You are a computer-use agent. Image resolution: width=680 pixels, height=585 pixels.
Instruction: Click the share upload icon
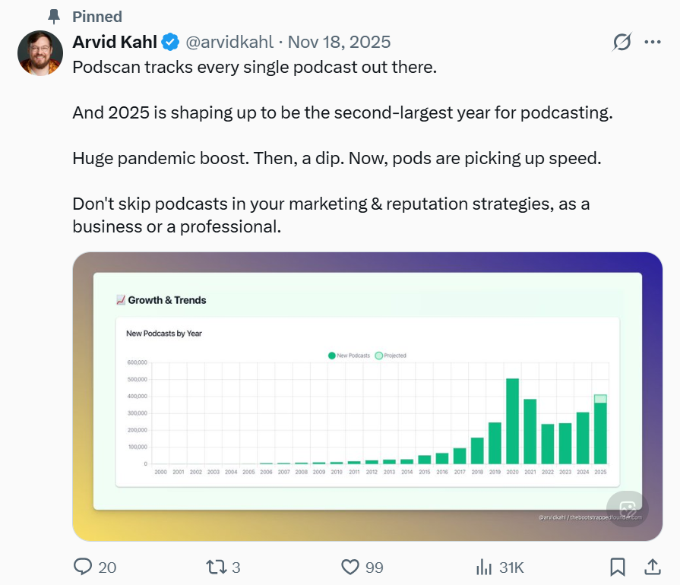[653, 567]
